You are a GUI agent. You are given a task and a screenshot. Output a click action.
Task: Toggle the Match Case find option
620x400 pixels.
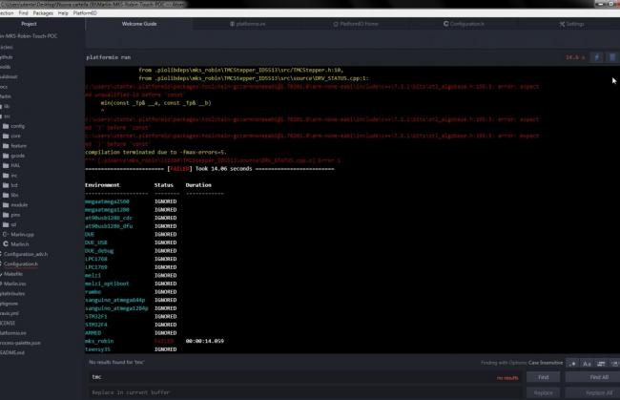point(585,363)
